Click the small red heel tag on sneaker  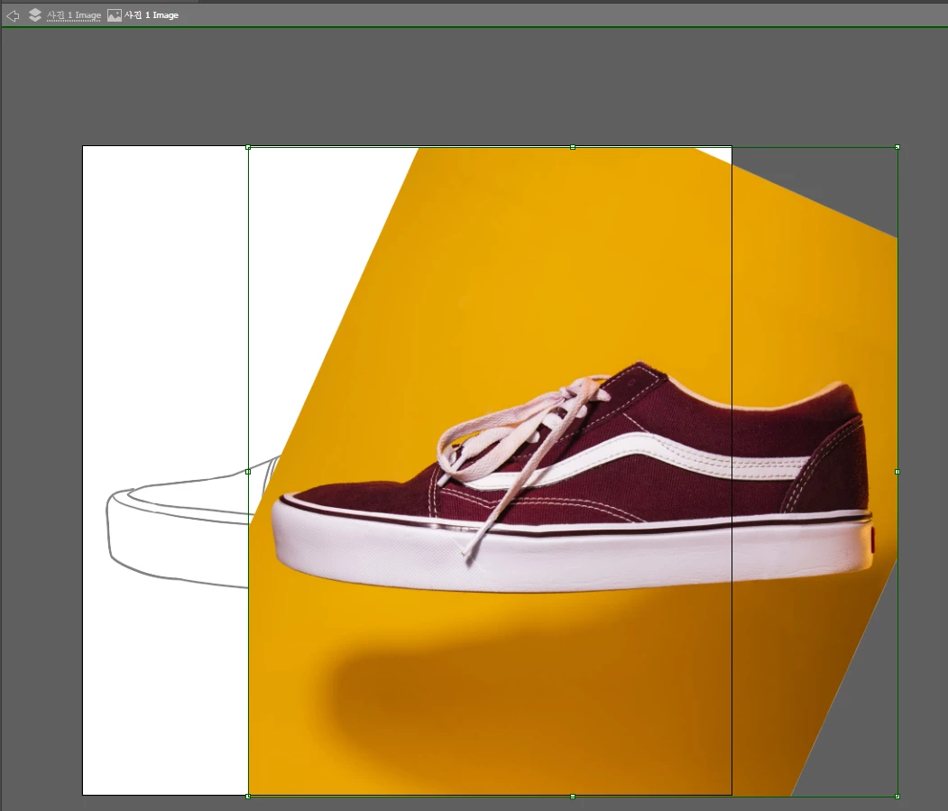pos(872,538)
